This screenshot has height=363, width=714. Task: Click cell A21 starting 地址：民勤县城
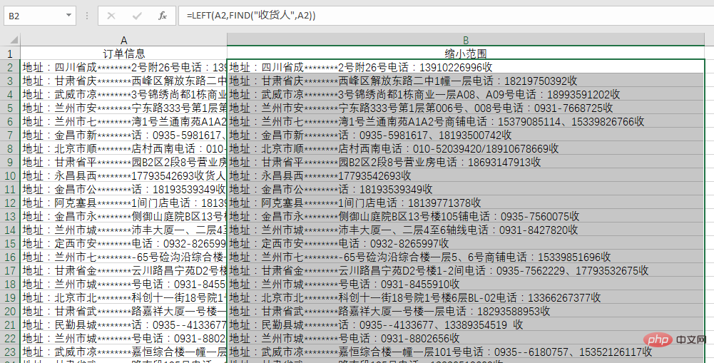pos(124,324)
